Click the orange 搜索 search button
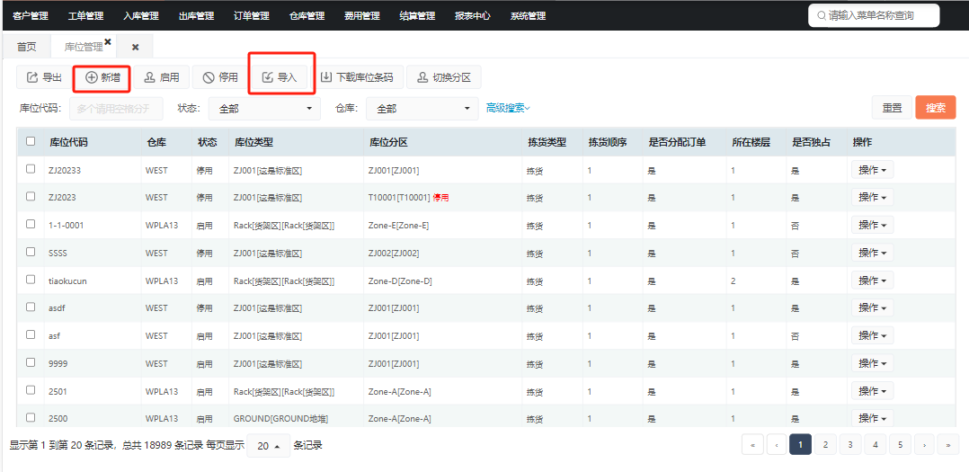This screenshot has width=969, height=472. tap(936, 108)
